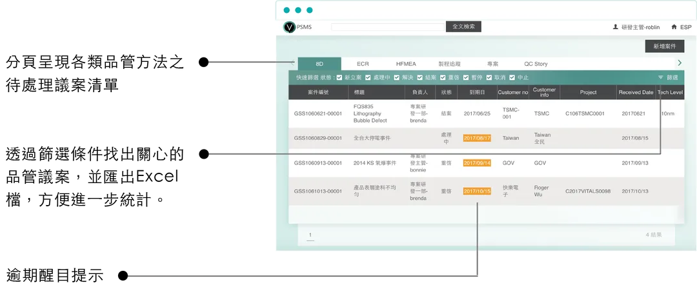Screen dimensions: 697x285
Task: Switch to the QC Story tab
Action: 536,64
